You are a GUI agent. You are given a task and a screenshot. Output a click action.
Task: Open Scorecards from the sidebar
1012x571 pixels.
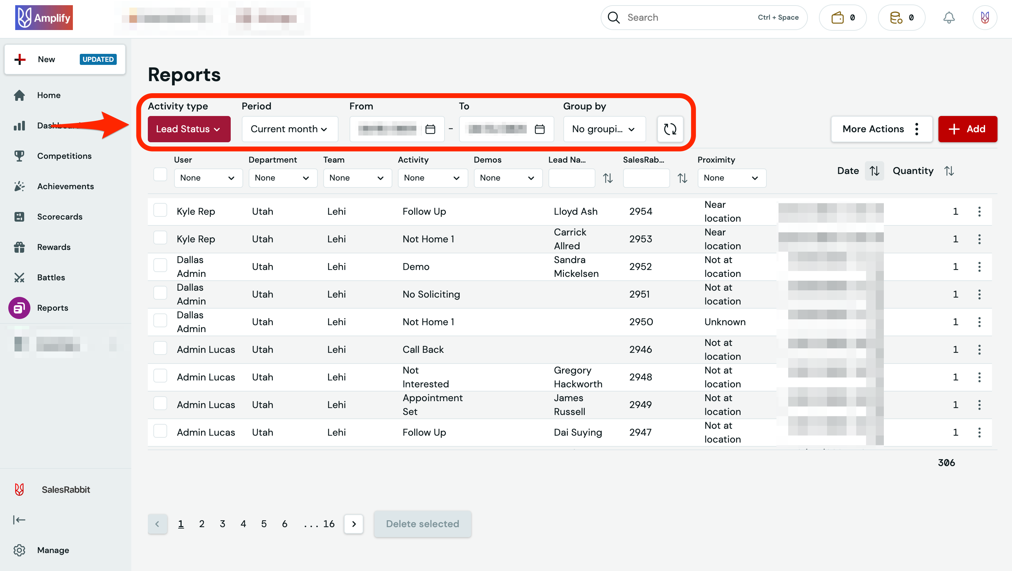60,216
